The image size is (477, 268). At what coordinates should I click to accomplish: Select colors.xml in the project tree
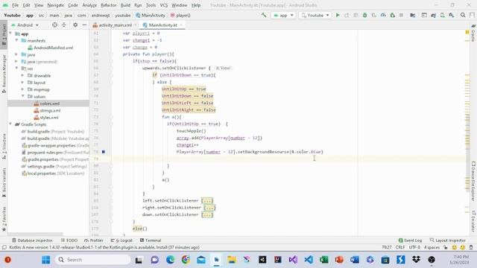pyautogui.click(x=48, y=103)
